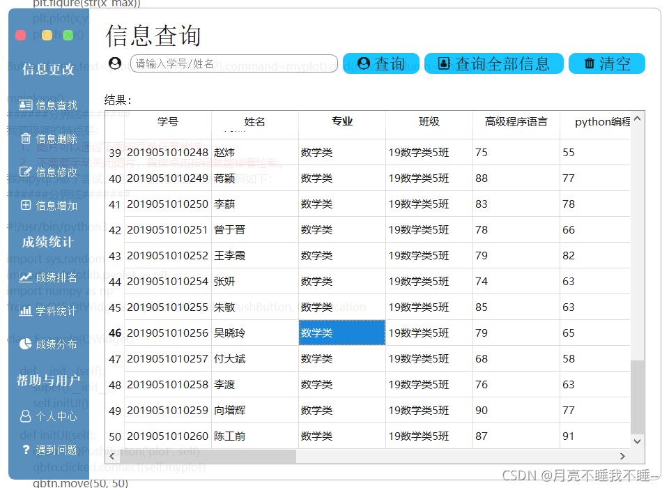Screen dimensions: 669x488
Task: Click cell 2019051010248
Action: pyautogui.click(x=168, y=153)
